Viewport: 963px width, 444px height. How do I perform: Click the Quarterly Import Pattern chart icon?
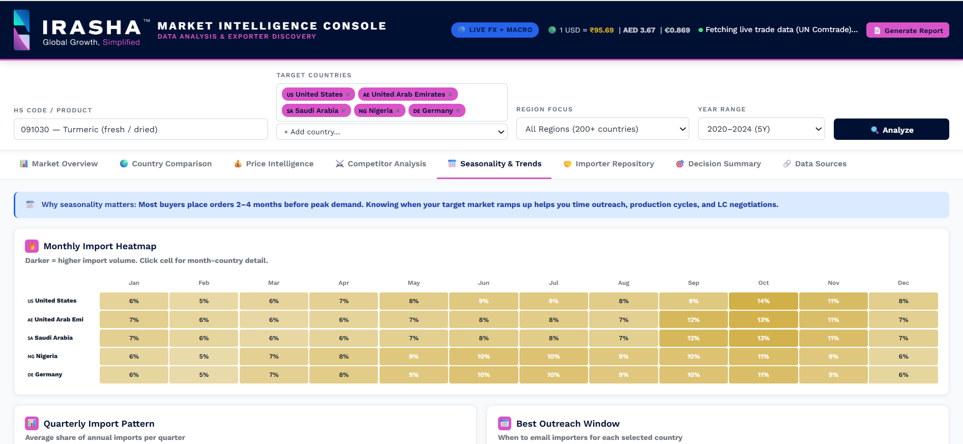point(32,423)
